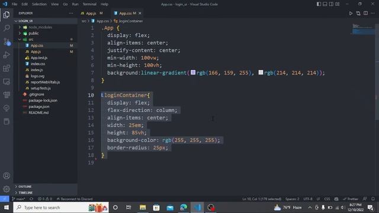
Task: Open errors and warnings count in status bar
Action: coord(45,199)
